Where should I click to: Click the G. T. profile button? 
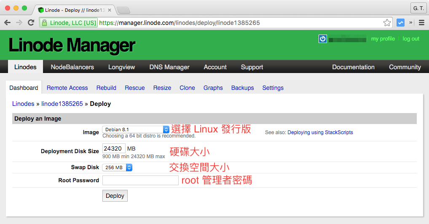(x=418, y=8)
